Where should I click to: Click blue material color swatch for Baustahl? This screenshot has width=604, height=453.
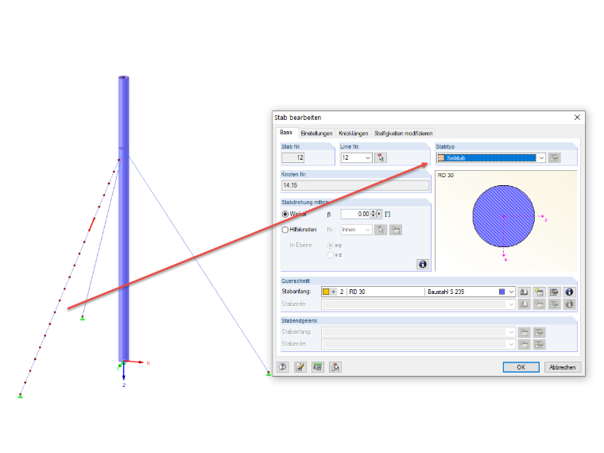501,292
